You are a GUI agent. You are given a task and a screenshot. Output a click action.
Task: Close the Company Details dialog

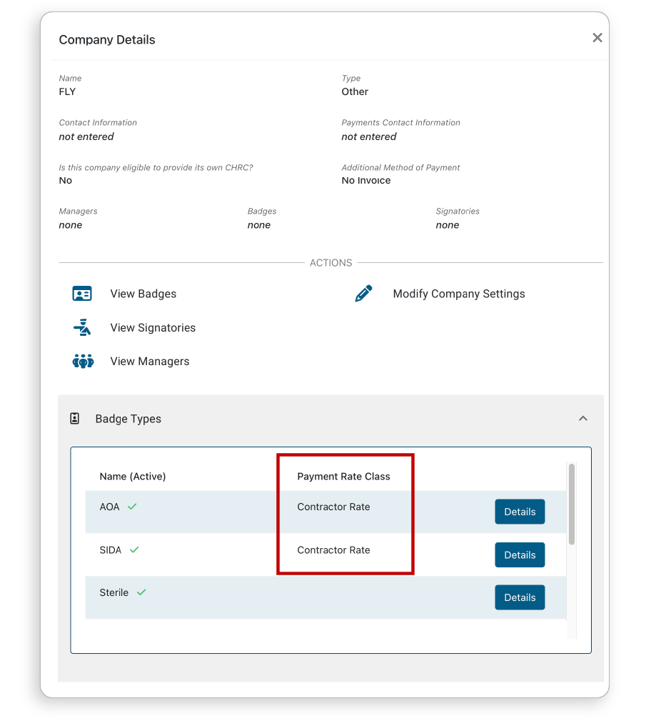click(597, 38)
